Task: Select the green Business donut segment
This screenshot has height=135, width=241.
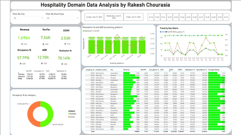Action: coord(50,114)
